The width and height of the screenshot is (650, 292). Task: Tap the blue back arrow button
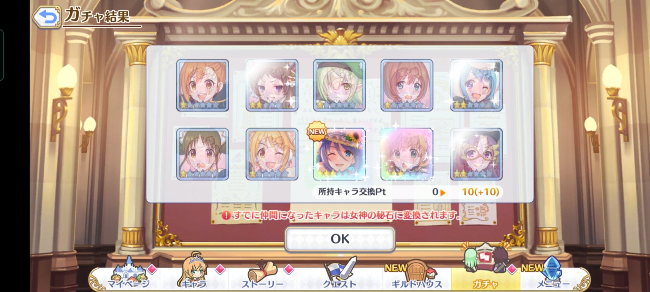pos(47,17)
